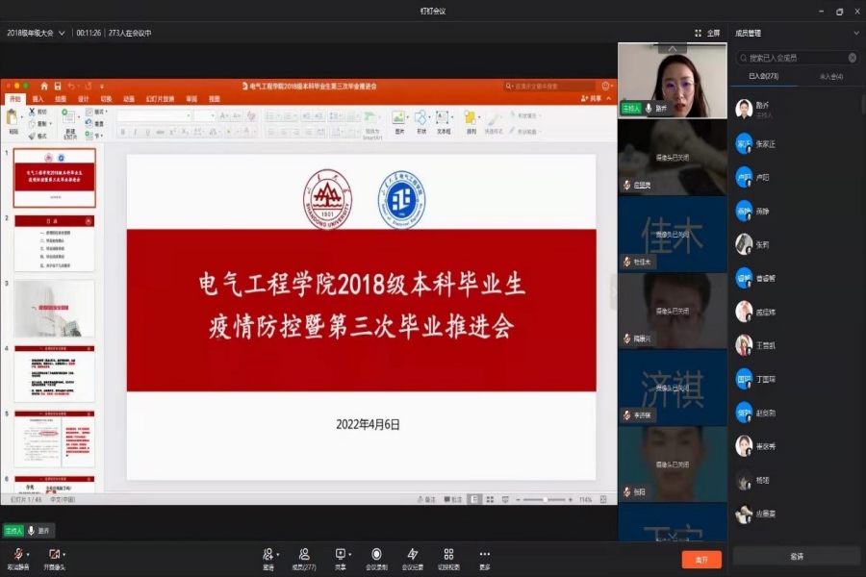This screenshot has height=577, width=866.
Task: Expand share options arrow beside 共享
Action: coord(350,554)
